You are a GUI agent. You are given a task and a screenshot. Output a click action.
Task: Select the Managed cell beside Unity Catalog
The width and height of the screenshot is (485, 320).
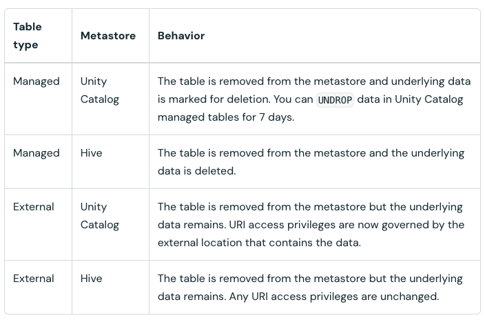pyautogui.click(x=37, y=81)
